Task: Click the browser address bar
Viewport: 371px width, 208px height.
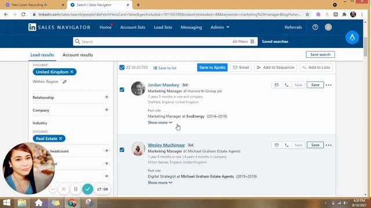Action: pos(169,14)
